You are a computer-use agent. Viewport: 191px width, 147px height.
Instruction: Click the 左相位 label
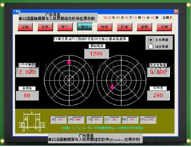[x=27, y=88]
